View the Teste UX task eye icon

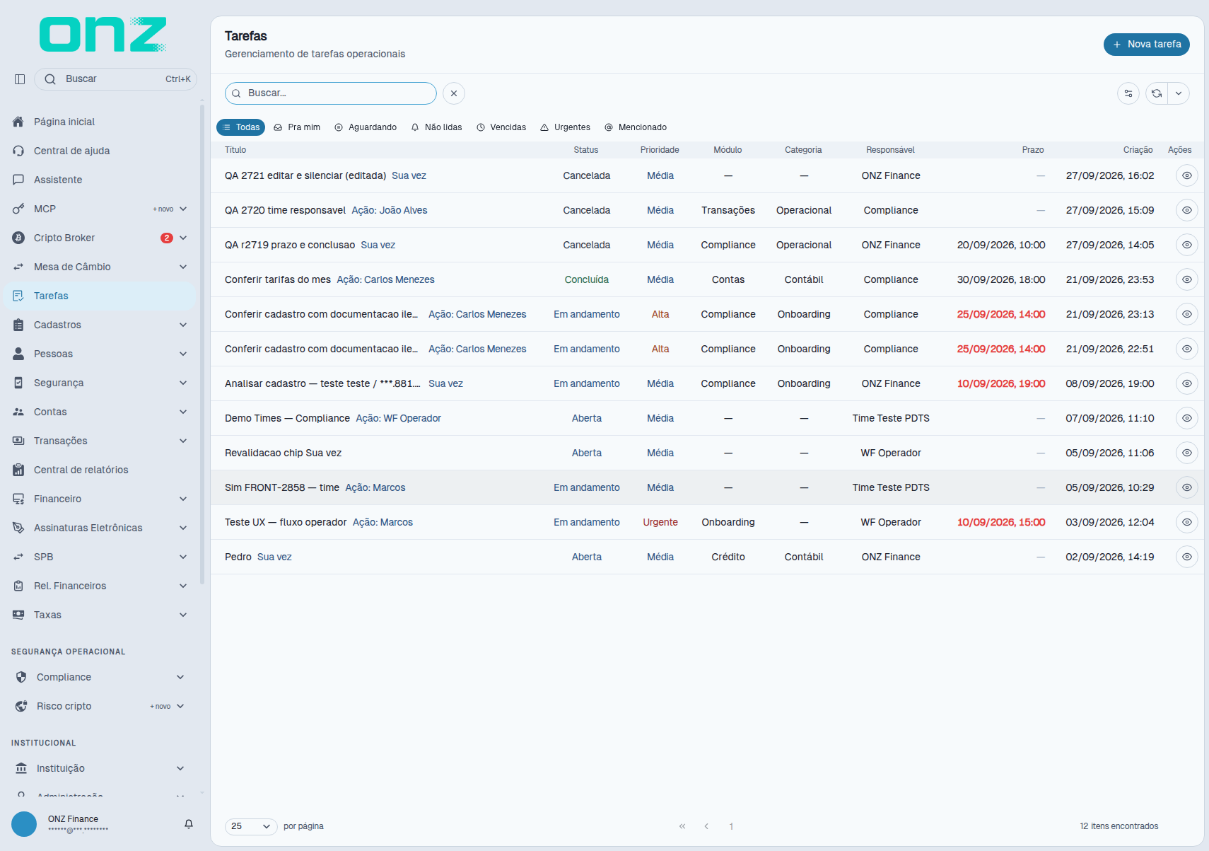[1187, 522]
